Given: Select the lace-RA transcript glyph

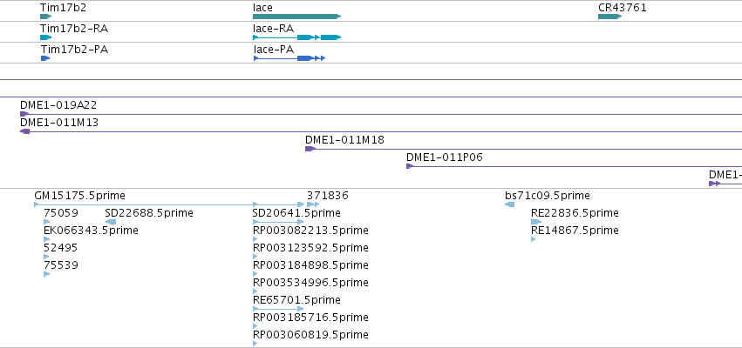Looking at the screenshot, I should 296,37.
